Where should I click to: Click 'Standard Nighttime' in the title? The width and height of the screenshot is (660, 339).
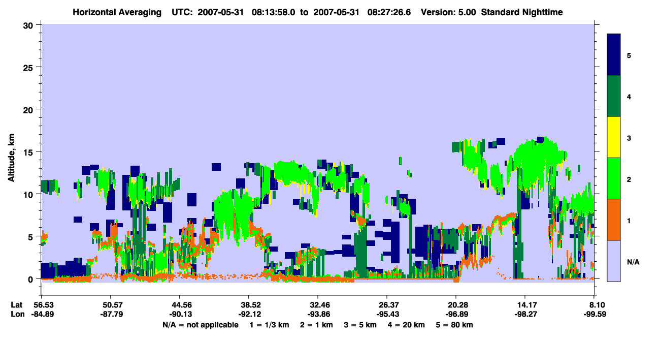click(x=522, y=12)
